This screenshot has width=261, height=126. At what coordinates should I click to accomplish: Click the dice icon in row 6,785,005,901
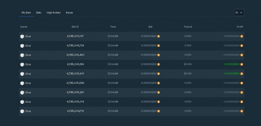pyautogui.click(x=22, y=74)
